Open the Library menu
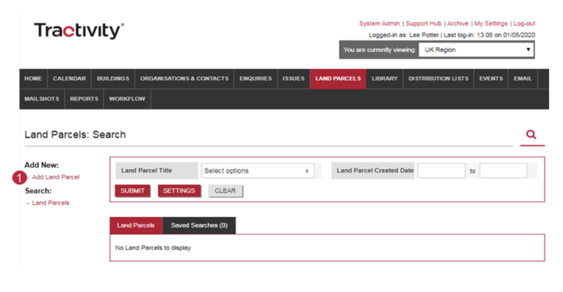The height and width of the screenshot is (292, 563). [385, 79]
